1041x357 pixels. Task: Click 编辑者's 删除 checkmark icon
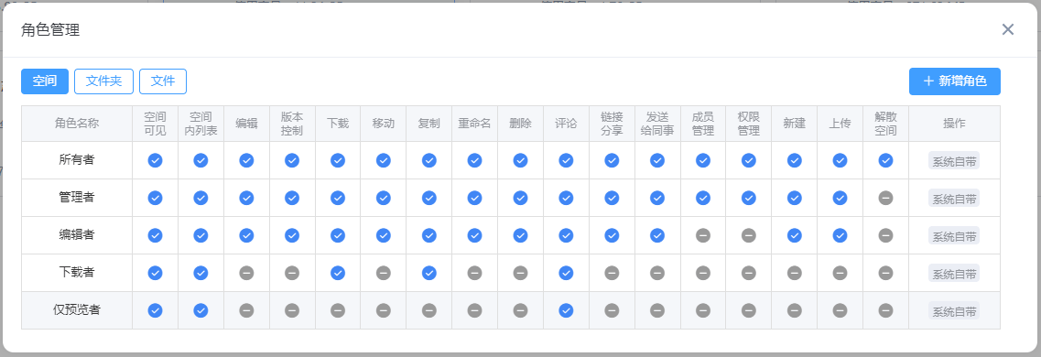point(520,235)
